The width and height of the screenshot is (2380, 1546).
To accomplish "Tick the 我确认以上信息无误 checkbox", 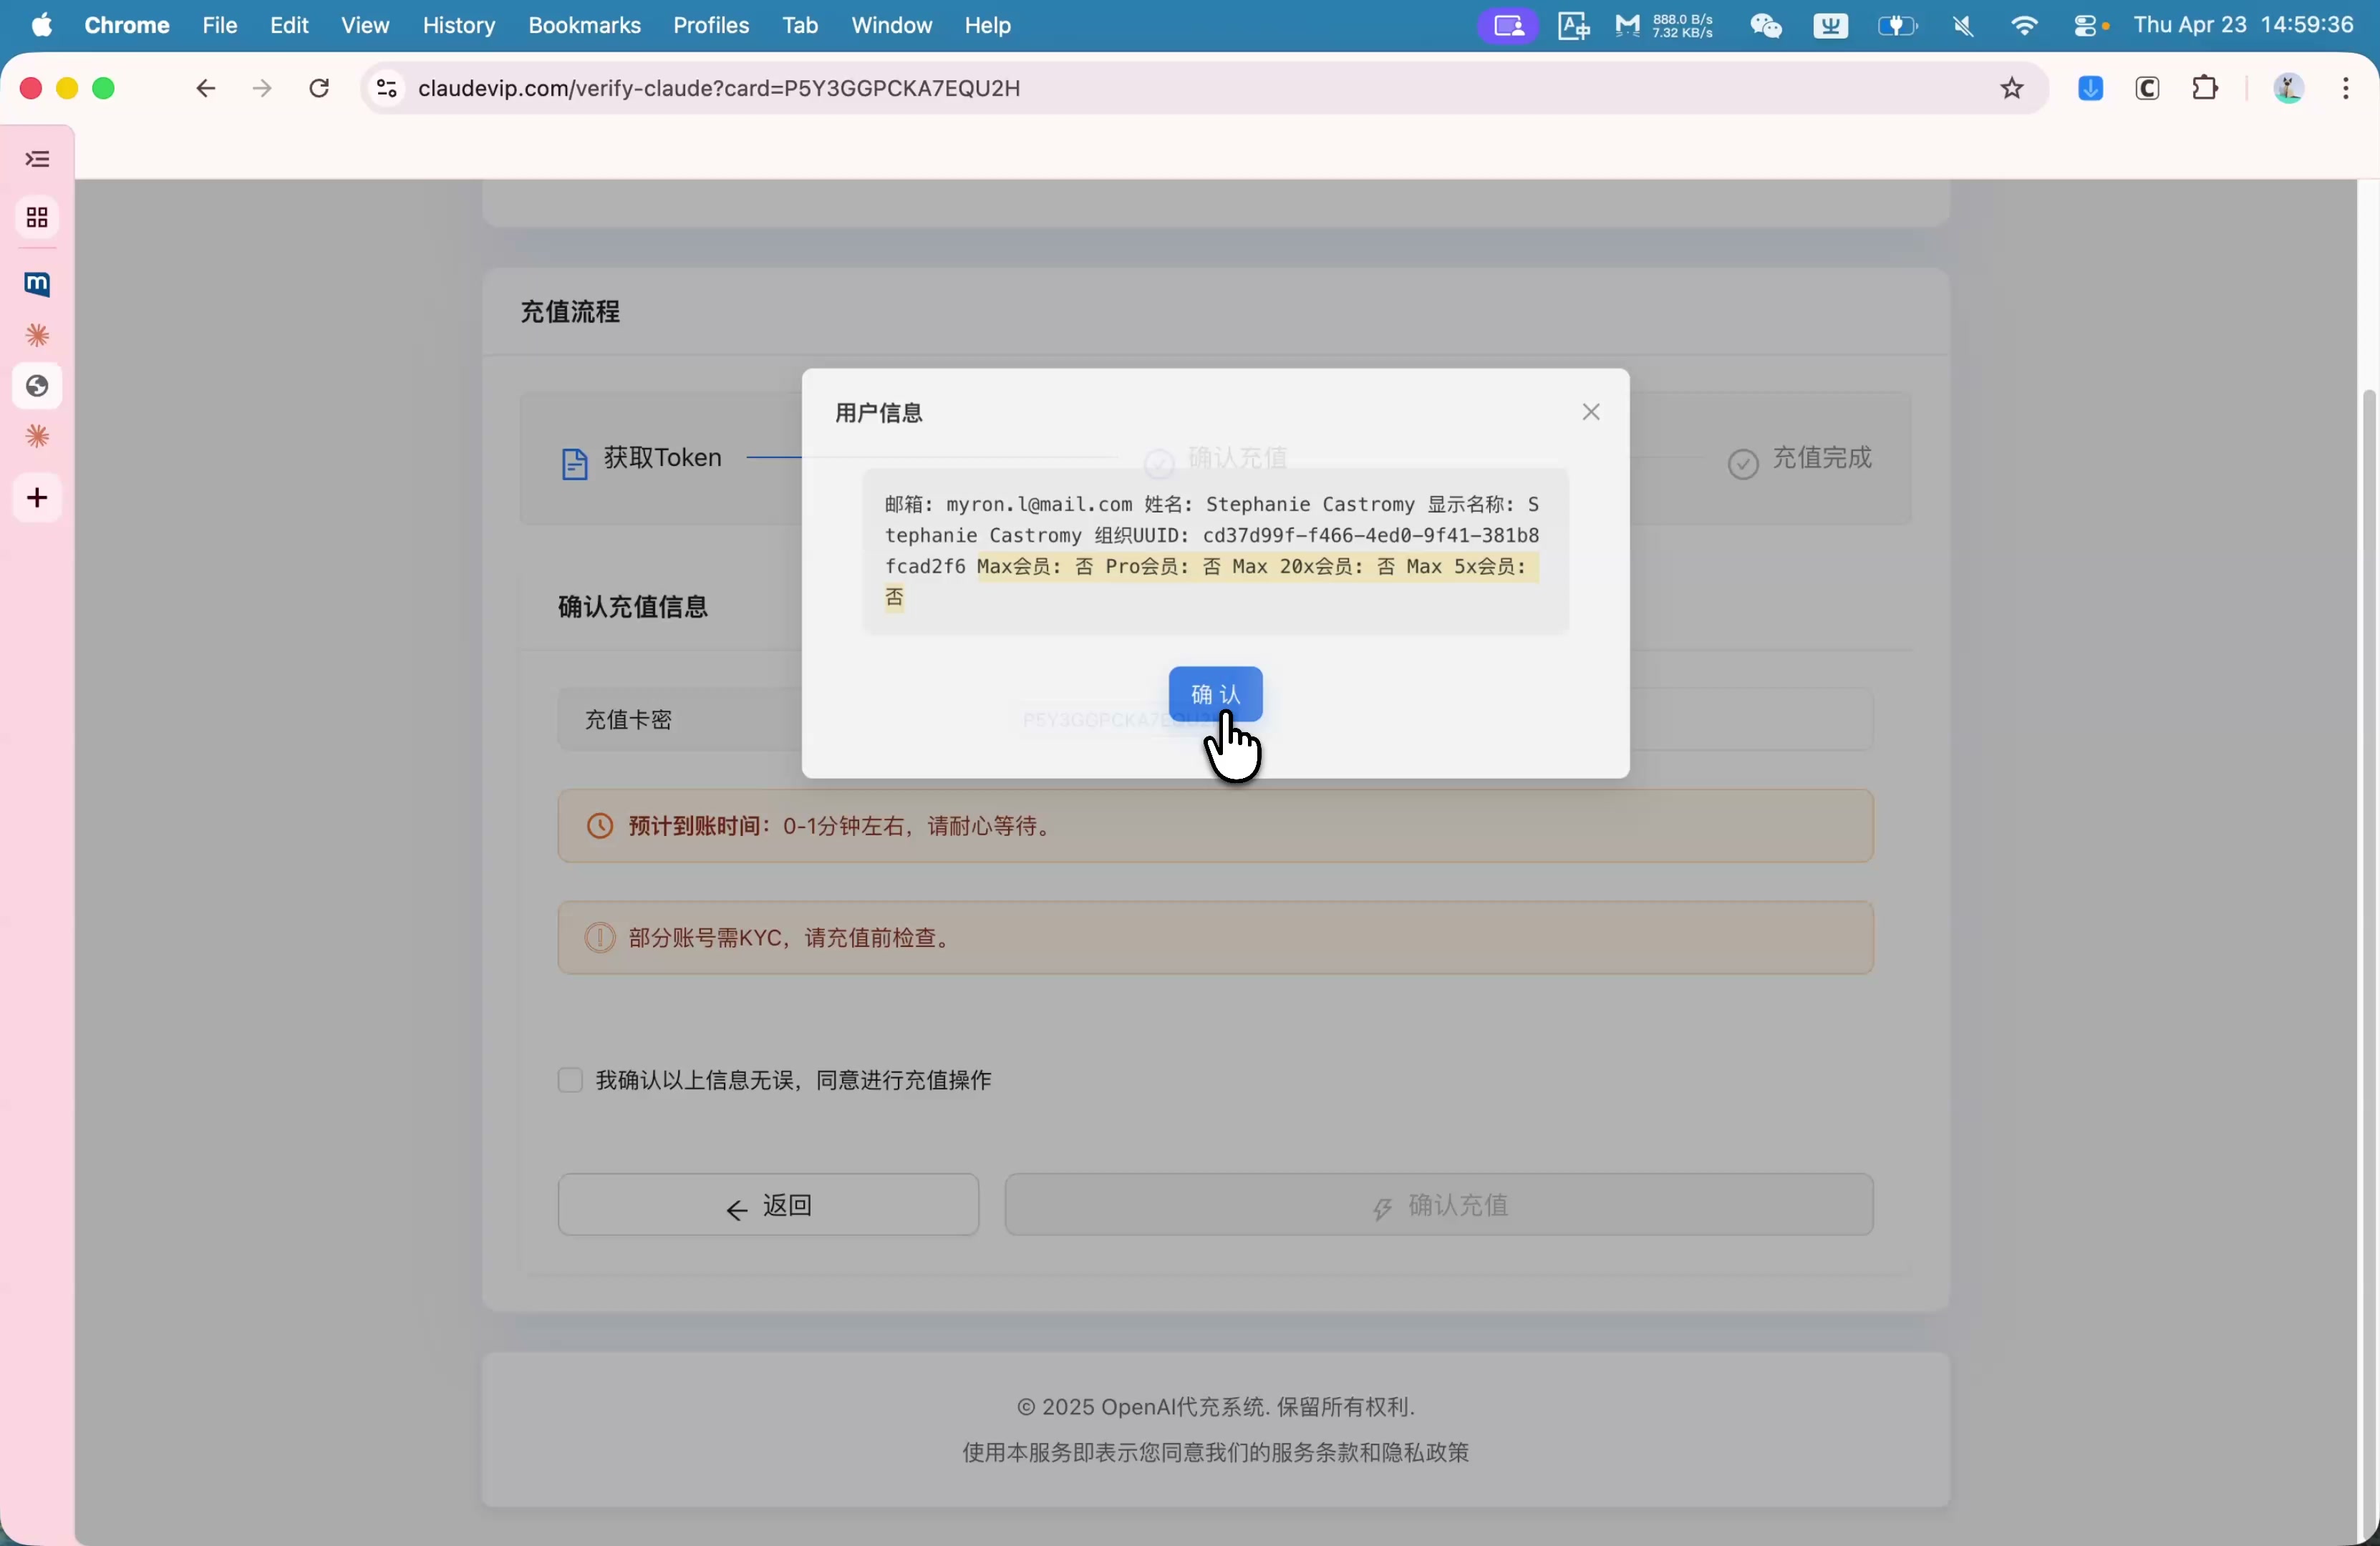I will pyautogui.click(x=570, y=1079).
